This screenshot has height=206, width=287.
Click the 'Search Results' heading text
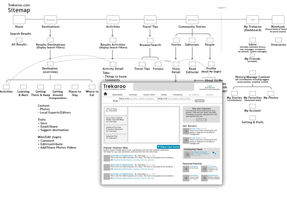pos(21,34)
